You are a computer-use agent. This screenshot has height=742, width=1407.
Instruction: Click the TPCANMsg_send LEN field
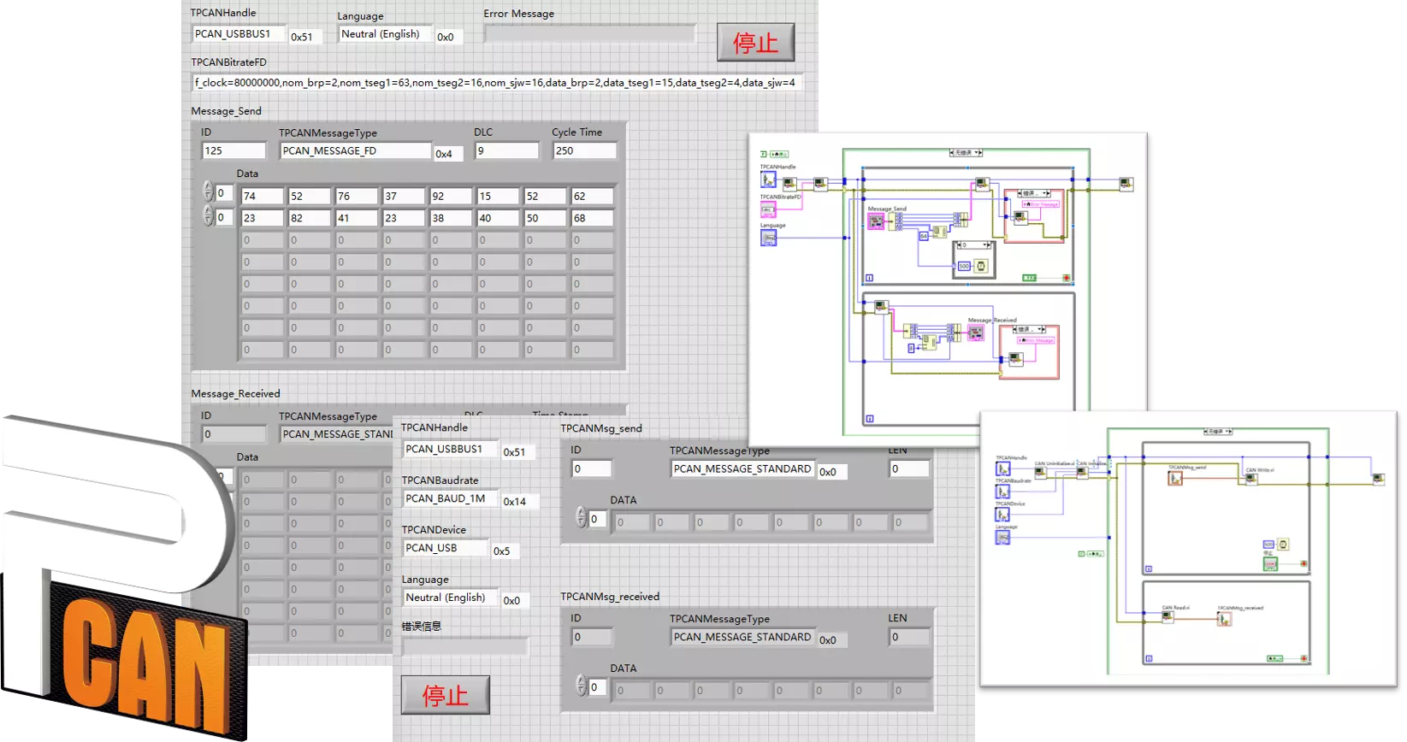908,469
